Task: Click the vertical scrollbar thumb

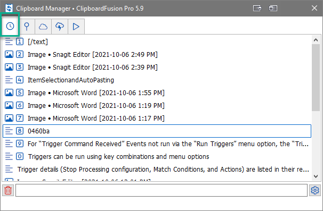Action: pyautogui.click(x=316, y=78)
